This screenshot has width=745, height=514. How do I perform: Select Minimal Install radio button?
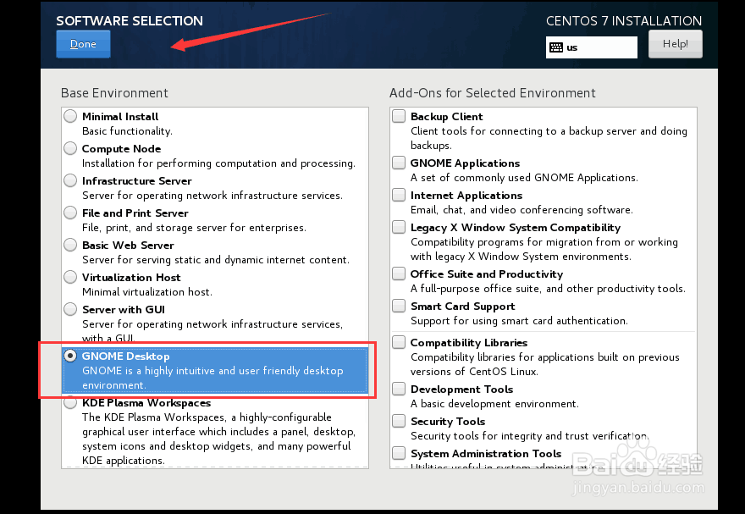[70, 117]
